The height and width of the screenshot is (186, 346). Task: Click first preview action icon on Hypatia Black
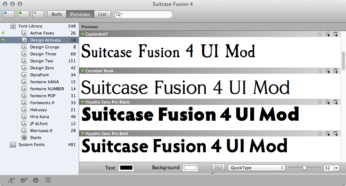328,102
